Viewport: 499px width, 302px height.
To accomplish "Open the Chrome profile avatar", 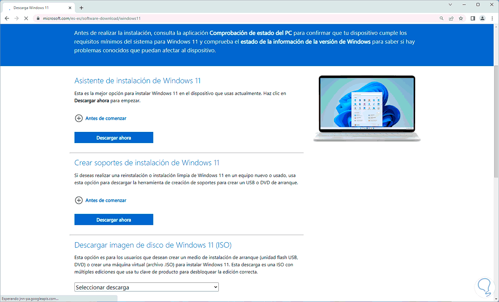I will 482,18.
